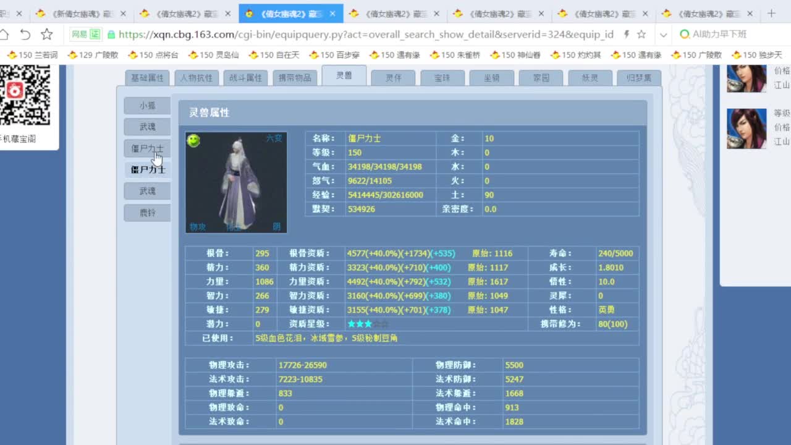
Task: Click the 成长 value 1.8010
Action: 611,268
